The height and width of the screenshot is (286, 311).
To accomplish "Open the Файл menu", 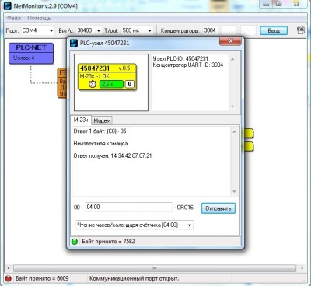I will 14,18.
